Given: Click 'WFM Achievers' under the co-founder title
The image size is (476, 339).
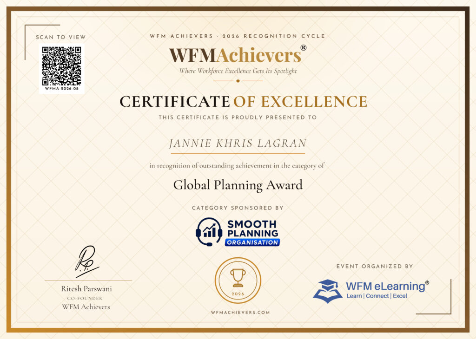Looking at the screenshot, I should [86, 307].
